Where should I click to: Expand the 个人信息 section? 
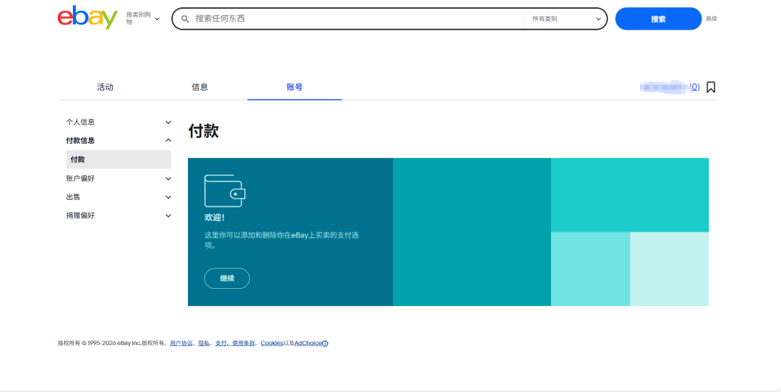point(119,122)
